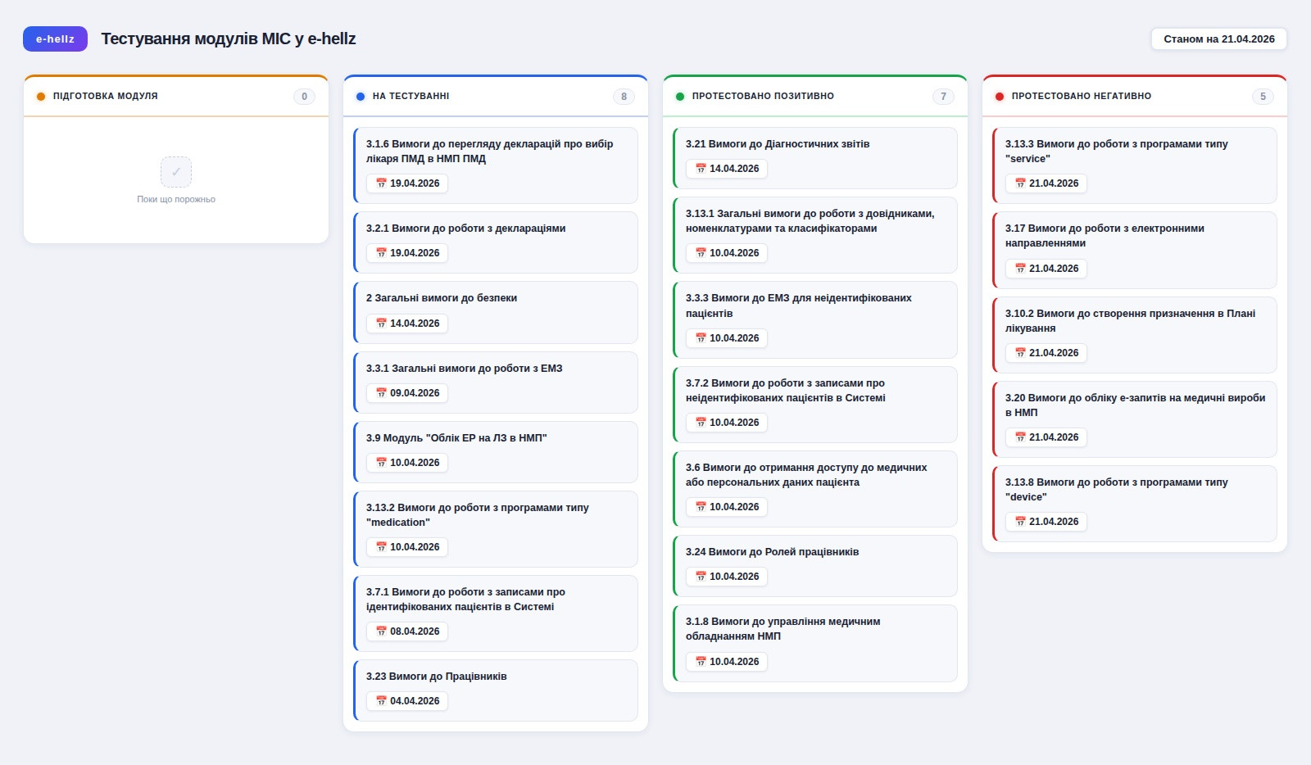Click the Станом на 21.04.2026 date button
1311x765 pixels.
[1218, 39]
